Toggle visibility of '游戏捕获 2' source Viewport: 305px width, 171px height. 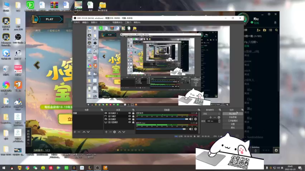point(130,113)
